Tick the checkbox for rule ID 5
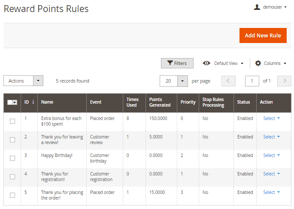Image resolution: width=294 pixels, height=209 pixels. pyautogui.click(x=12, y=195)
